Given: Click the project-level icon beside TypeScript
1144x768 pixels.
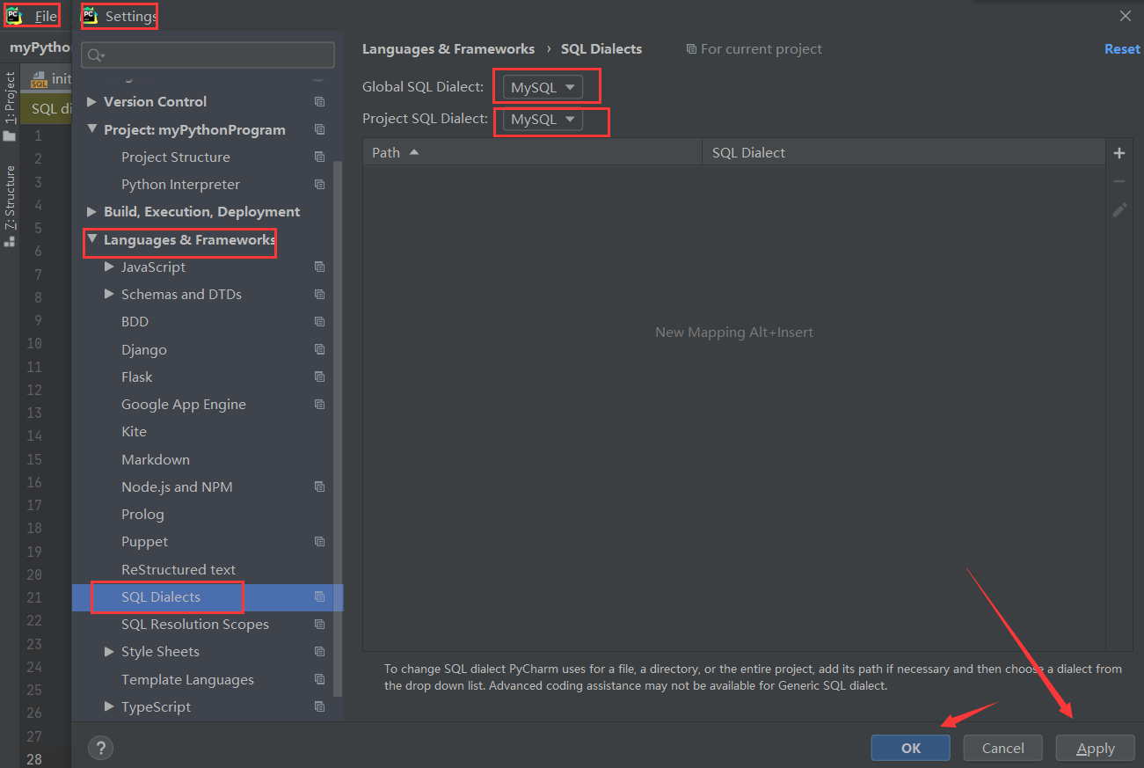Looking at the screenshot, I should pos(319,706).
